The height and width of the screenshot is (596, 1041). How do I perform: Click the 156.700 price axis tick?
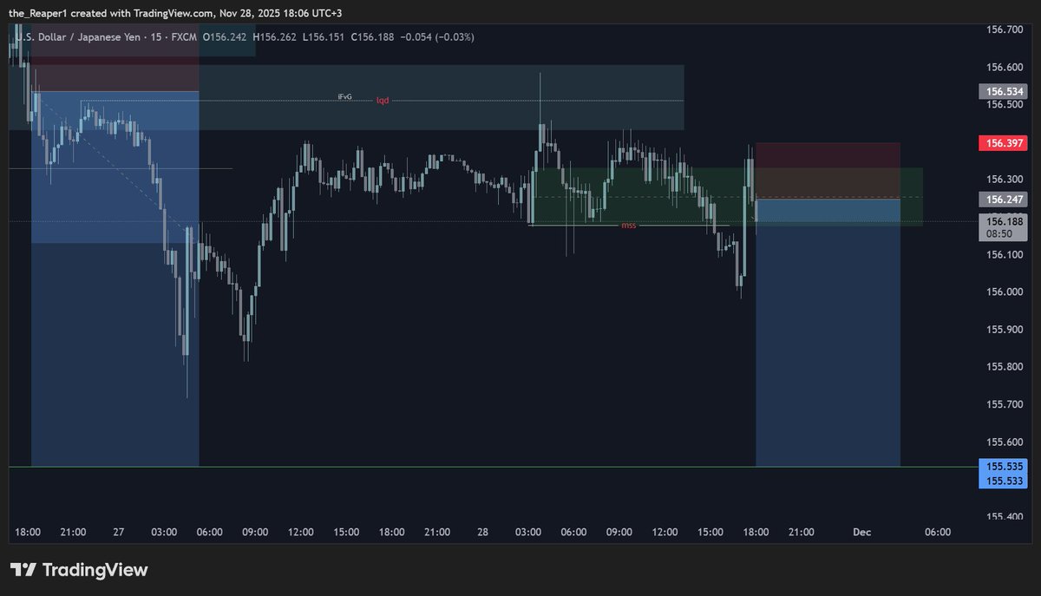click(1004, 29)
